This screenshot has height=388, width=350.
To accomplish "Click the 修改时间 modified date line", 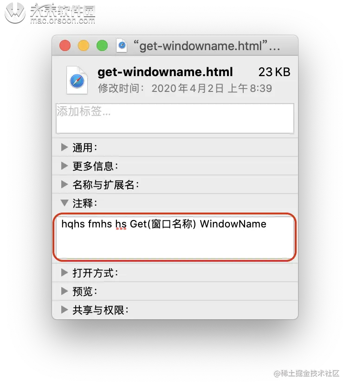I will coord(185,88).
